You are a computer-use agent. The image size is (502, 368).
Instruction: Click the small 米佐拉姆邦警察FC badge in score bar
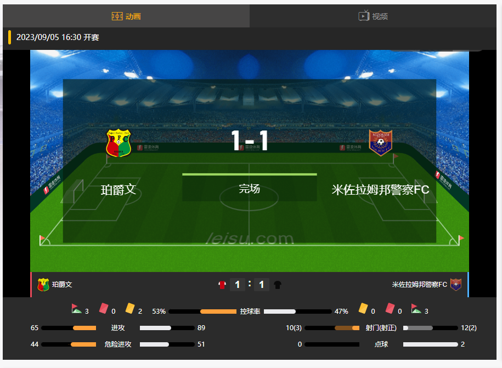pos(456,285)
